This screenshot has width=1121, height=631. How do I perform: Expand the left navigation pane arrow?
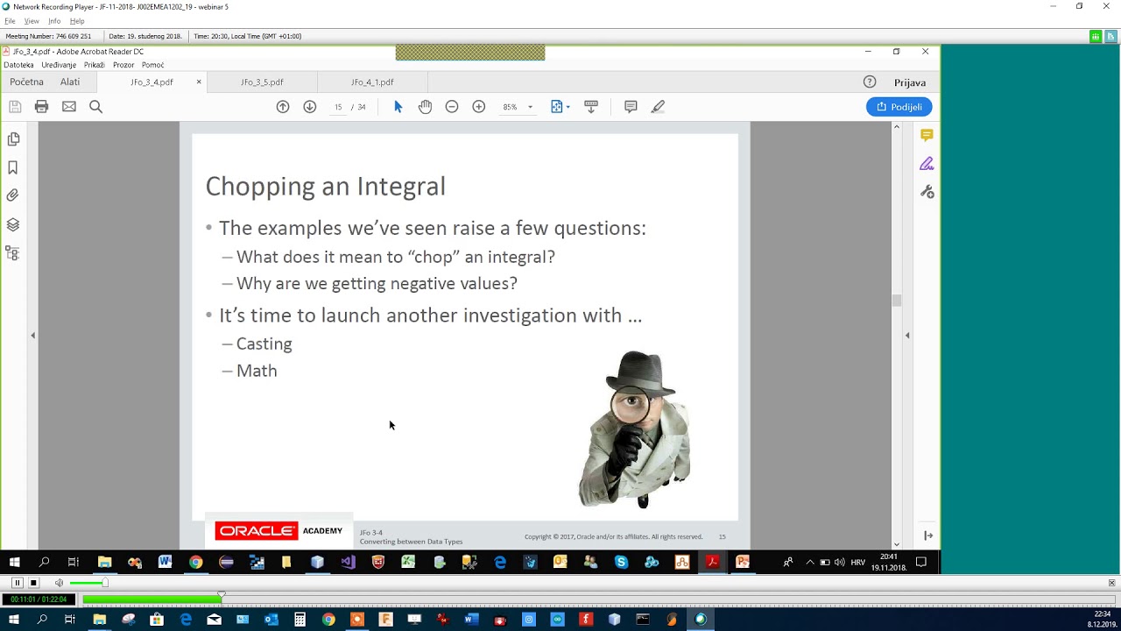click(33, 335)
